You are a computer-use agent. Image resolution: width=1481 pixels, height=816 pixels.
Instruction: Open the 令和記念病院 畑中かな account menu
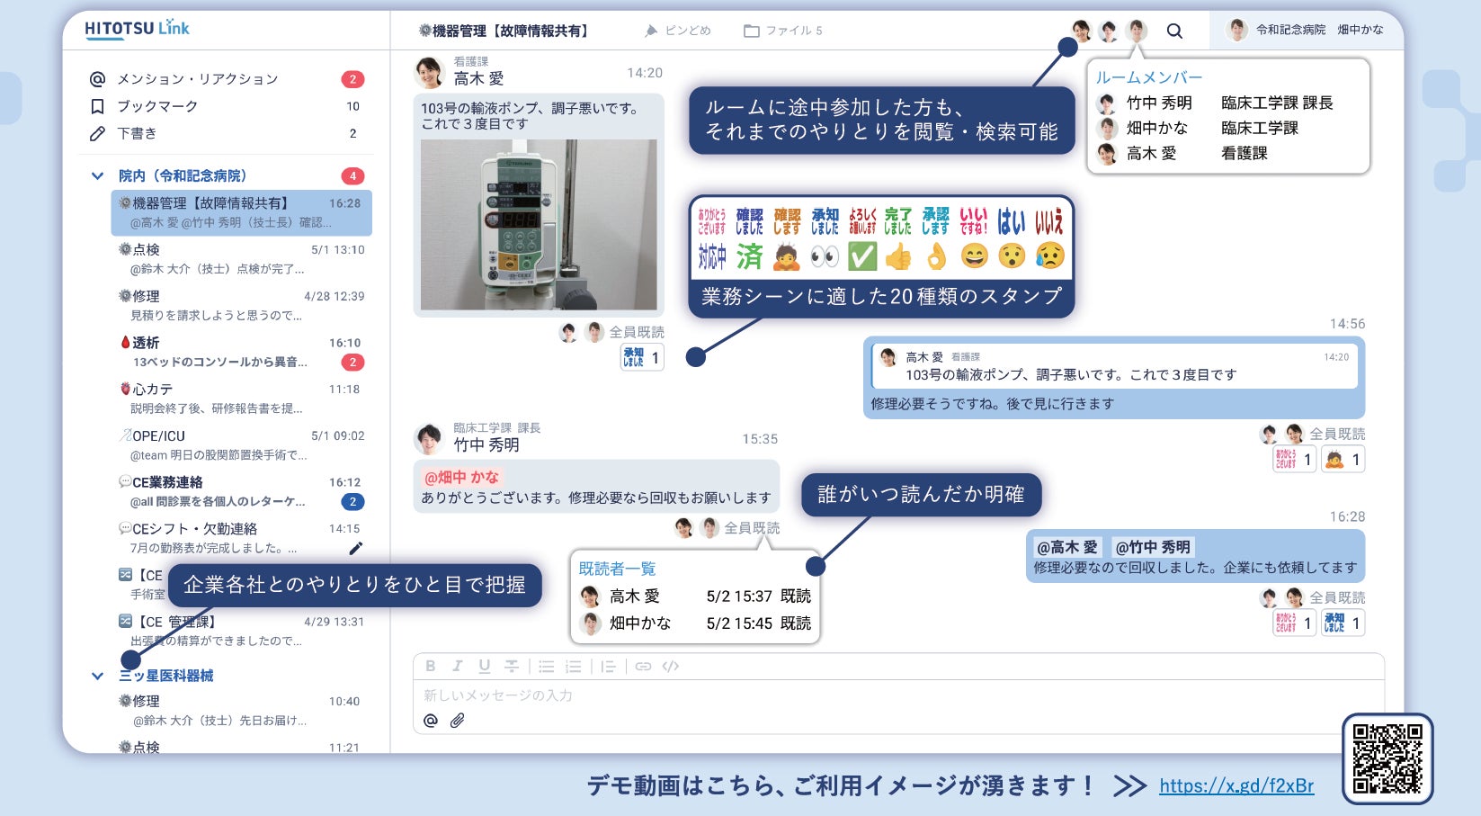coord(1307,30)
